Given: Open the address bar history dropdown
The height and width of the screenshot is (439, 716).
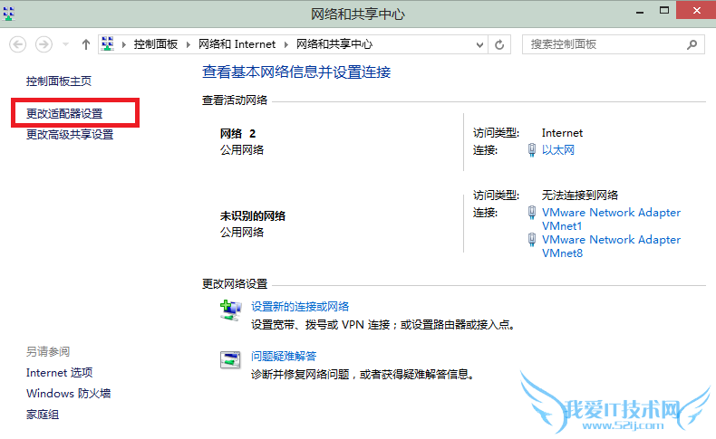Looking at the screenshot, I should [479, 44].
